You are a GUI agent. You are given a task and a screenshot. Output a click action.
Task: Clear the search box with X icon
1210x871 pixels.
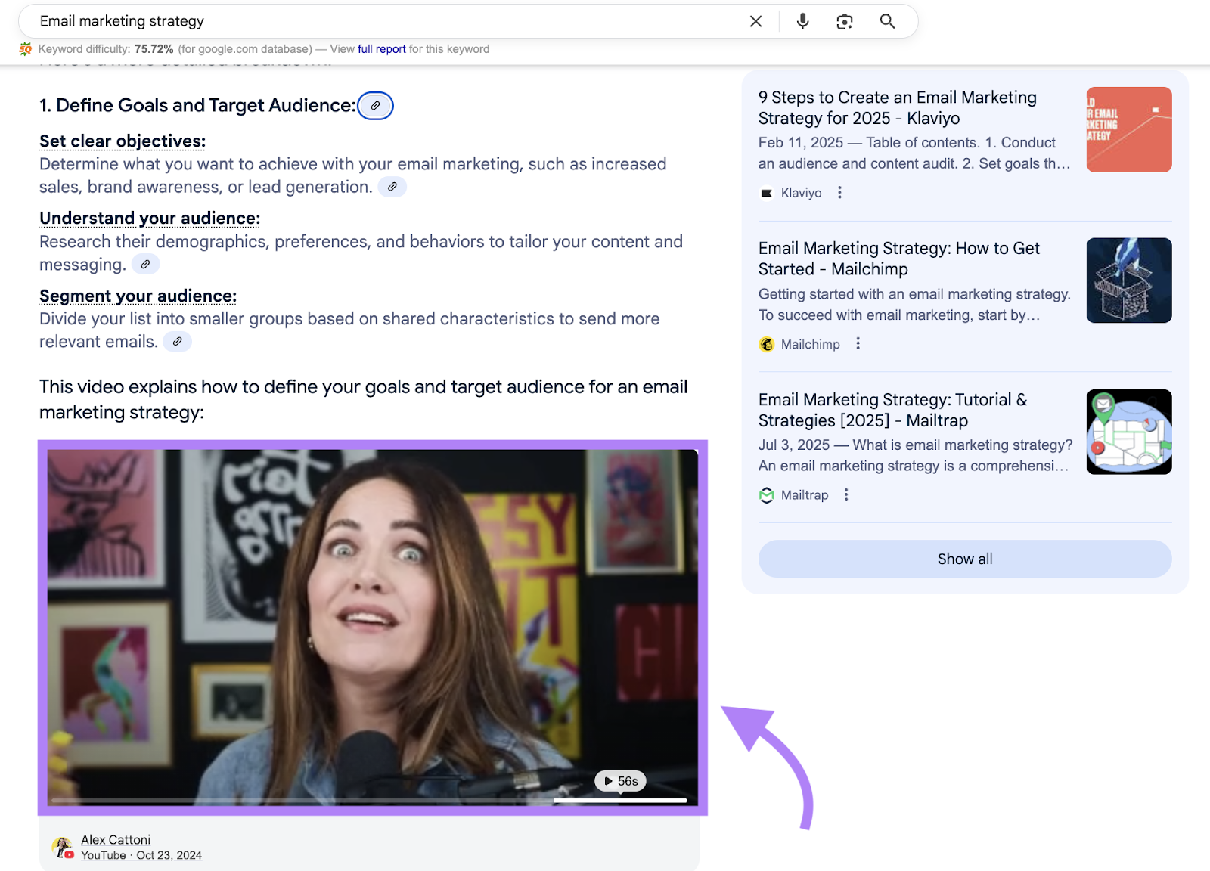tap(755, 21)
